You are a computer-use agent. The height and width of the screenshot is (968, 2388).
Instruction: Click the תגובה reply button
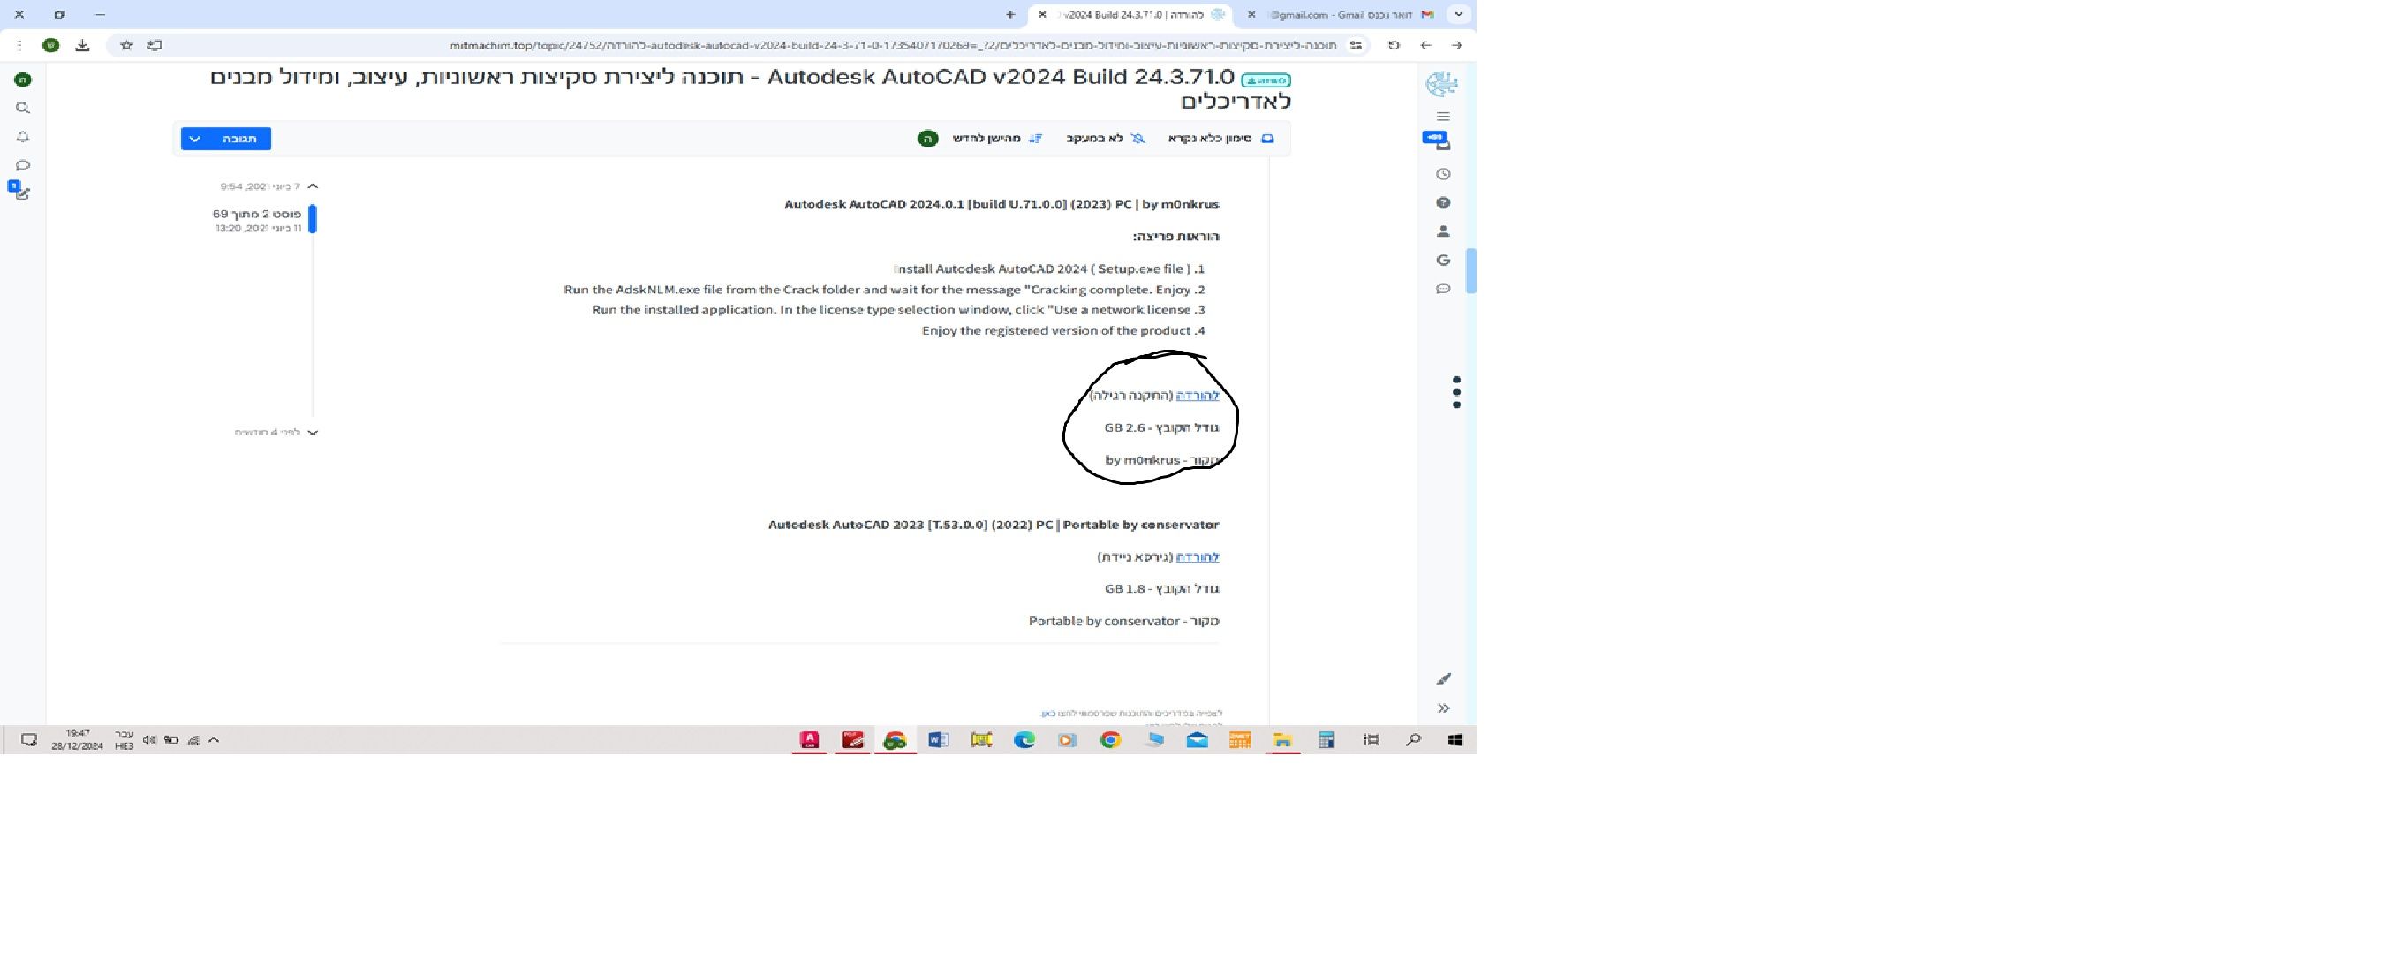click(x=240, y=138)
